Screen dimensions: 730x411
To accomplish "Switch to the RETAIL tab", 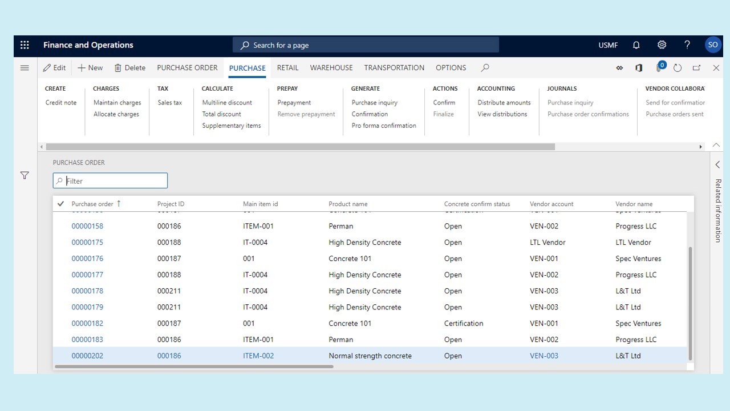I will pos(288,68).
